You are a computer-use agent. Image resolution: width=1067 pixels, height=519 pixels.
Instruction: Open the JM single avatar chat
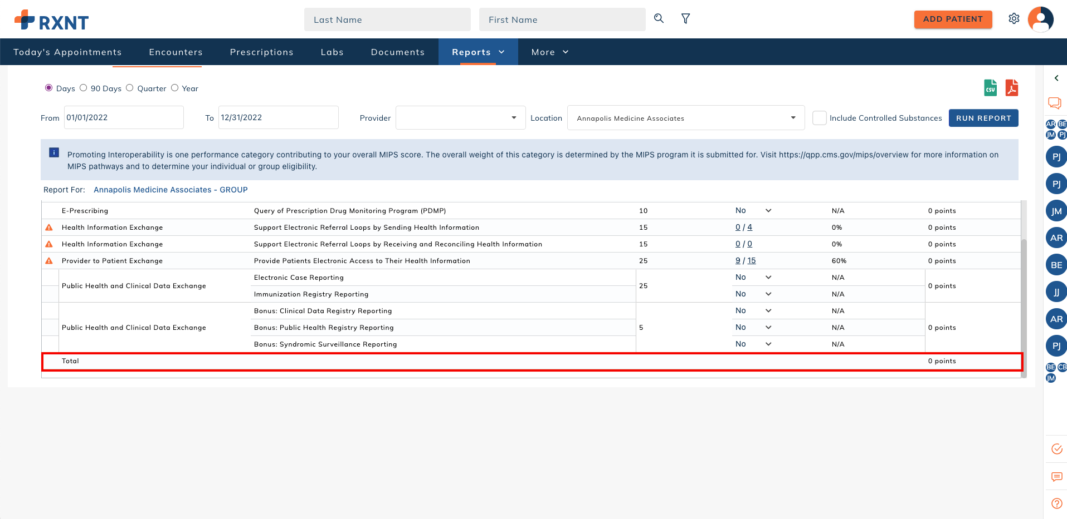click(1056, 211)
